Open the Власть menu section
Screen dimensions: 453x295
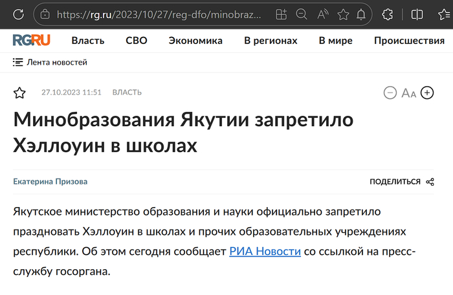(x=87, y=41)
